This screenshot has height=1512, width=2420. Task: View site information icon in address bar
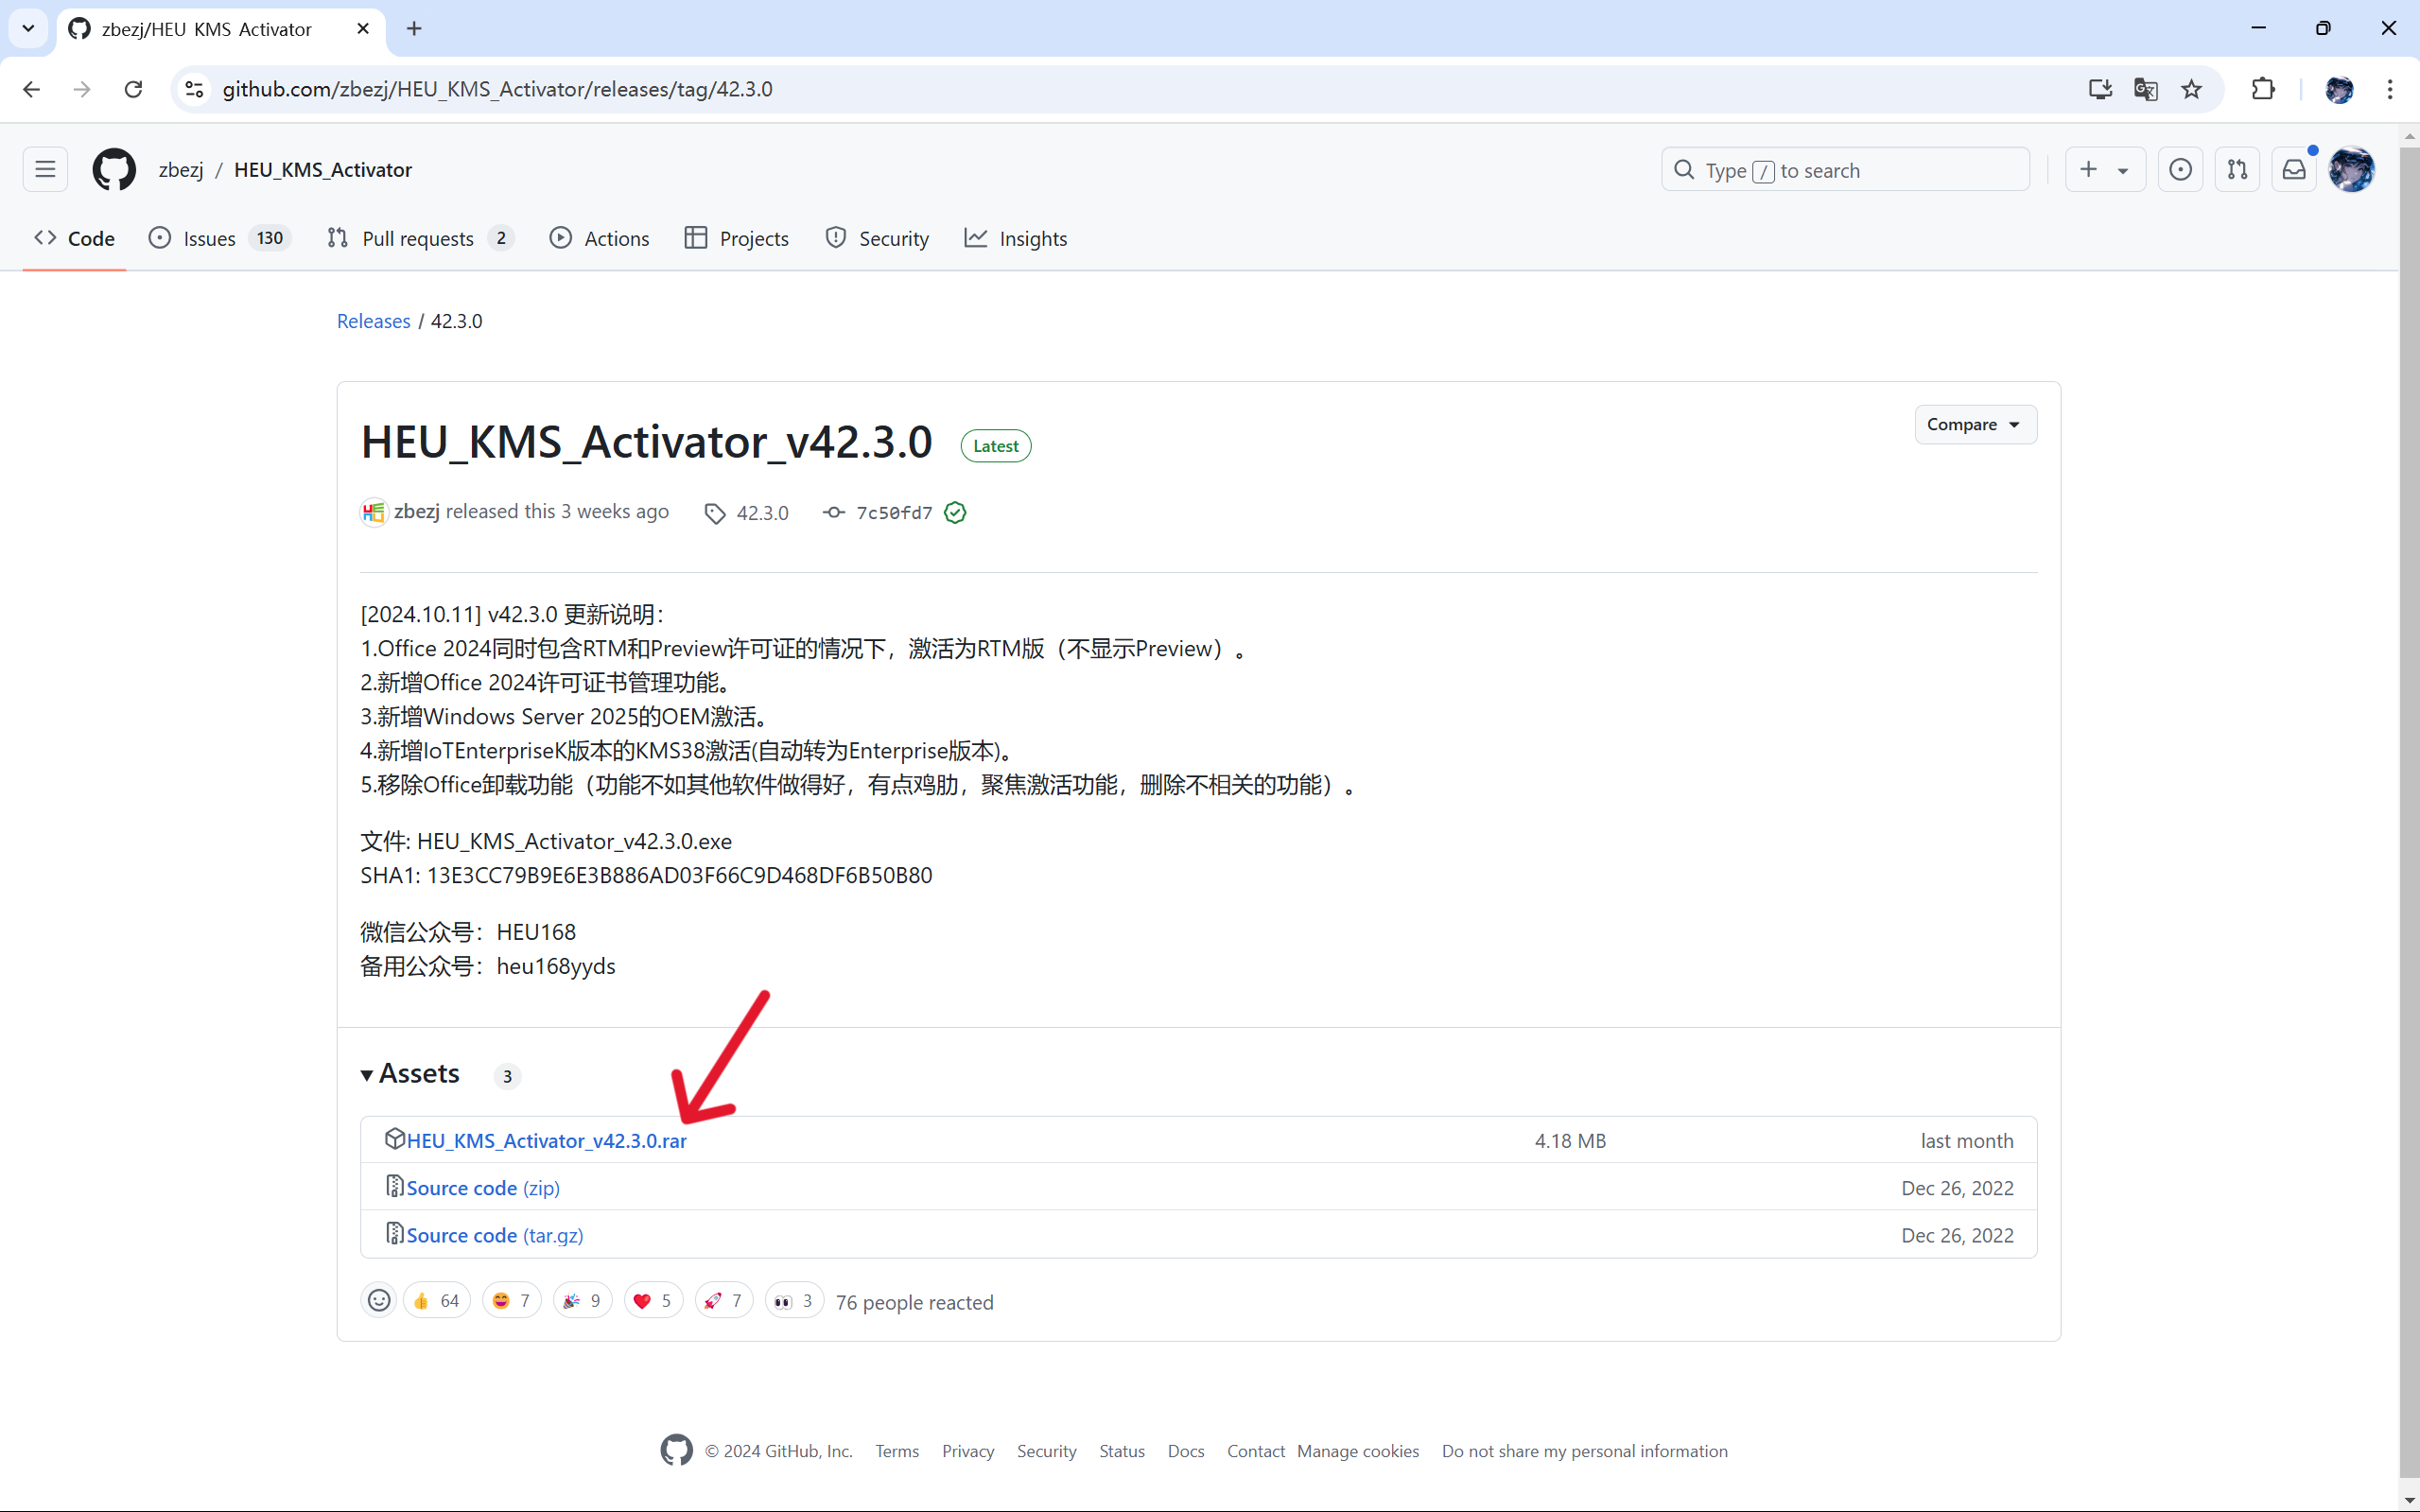pos(194,89)
